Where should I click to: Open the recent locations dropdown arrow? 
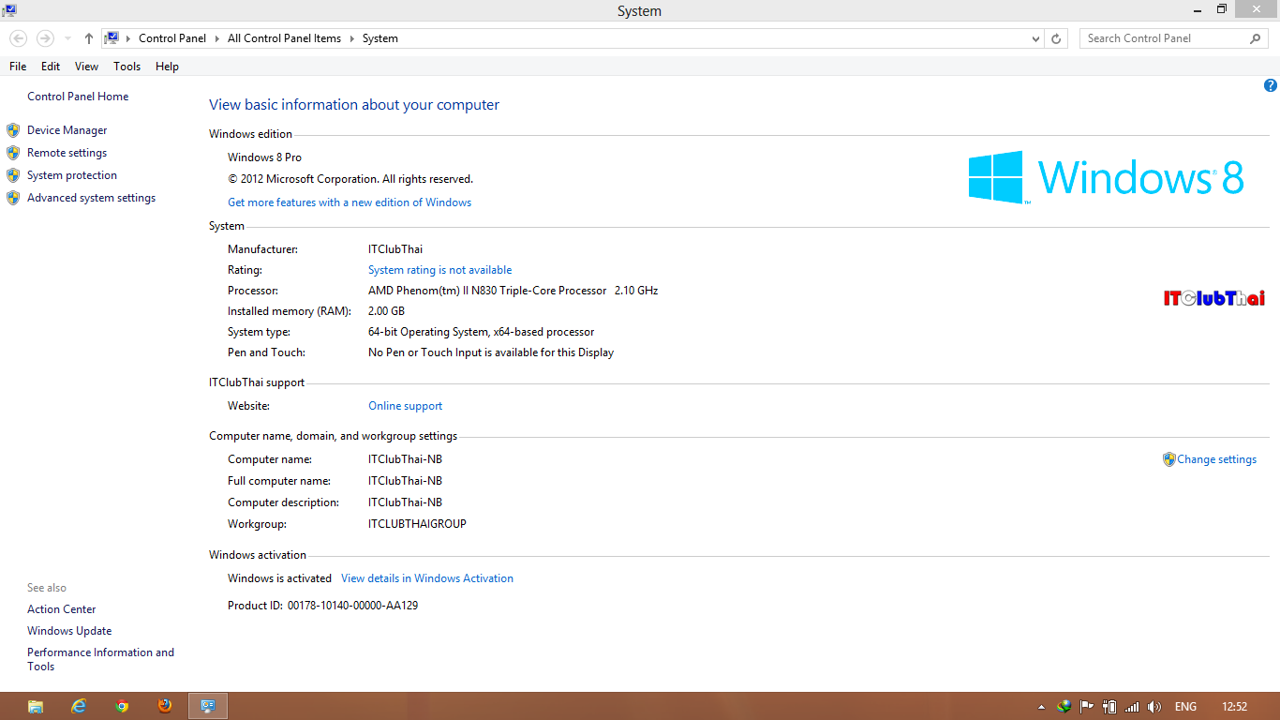67,38
